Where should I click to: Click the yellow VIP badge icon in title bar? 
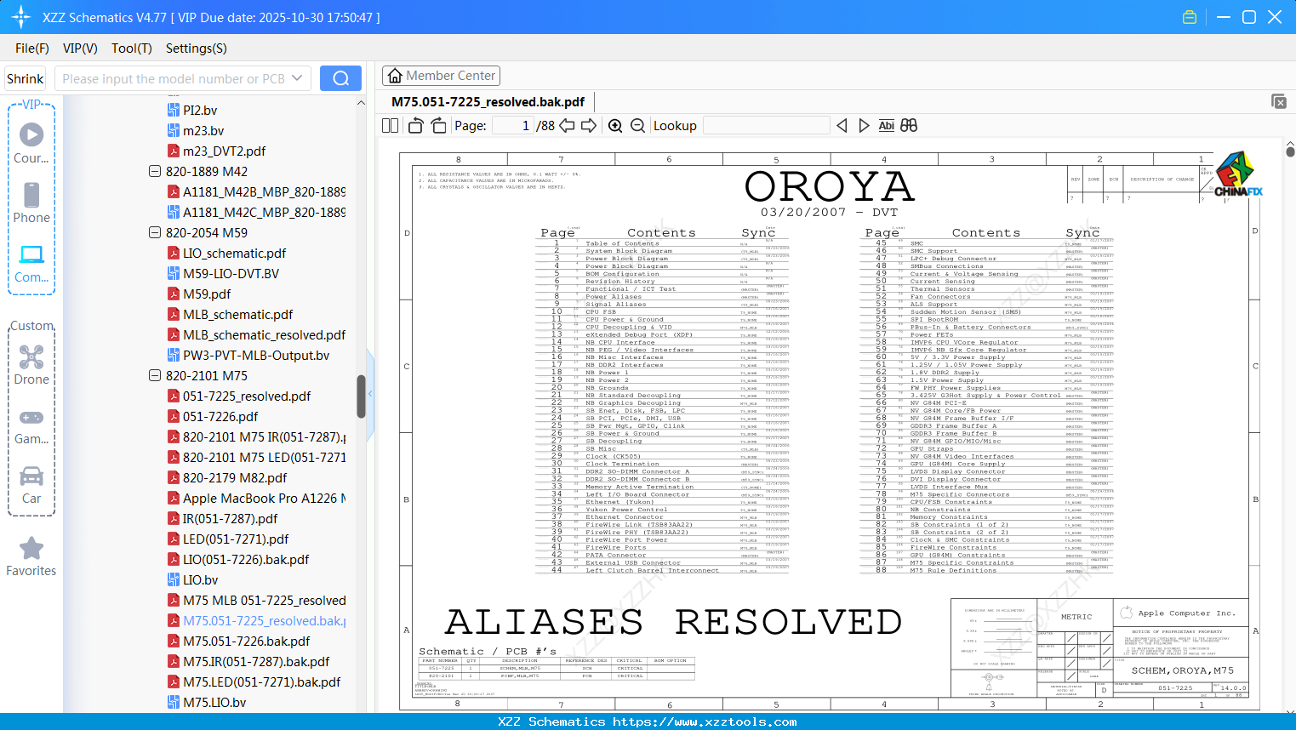coord(1190,17)
